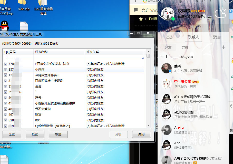Open avatar of a蚂蚁借贝强开 contact
The height and width of the screenshot is (164, 233).
point(167,114)
